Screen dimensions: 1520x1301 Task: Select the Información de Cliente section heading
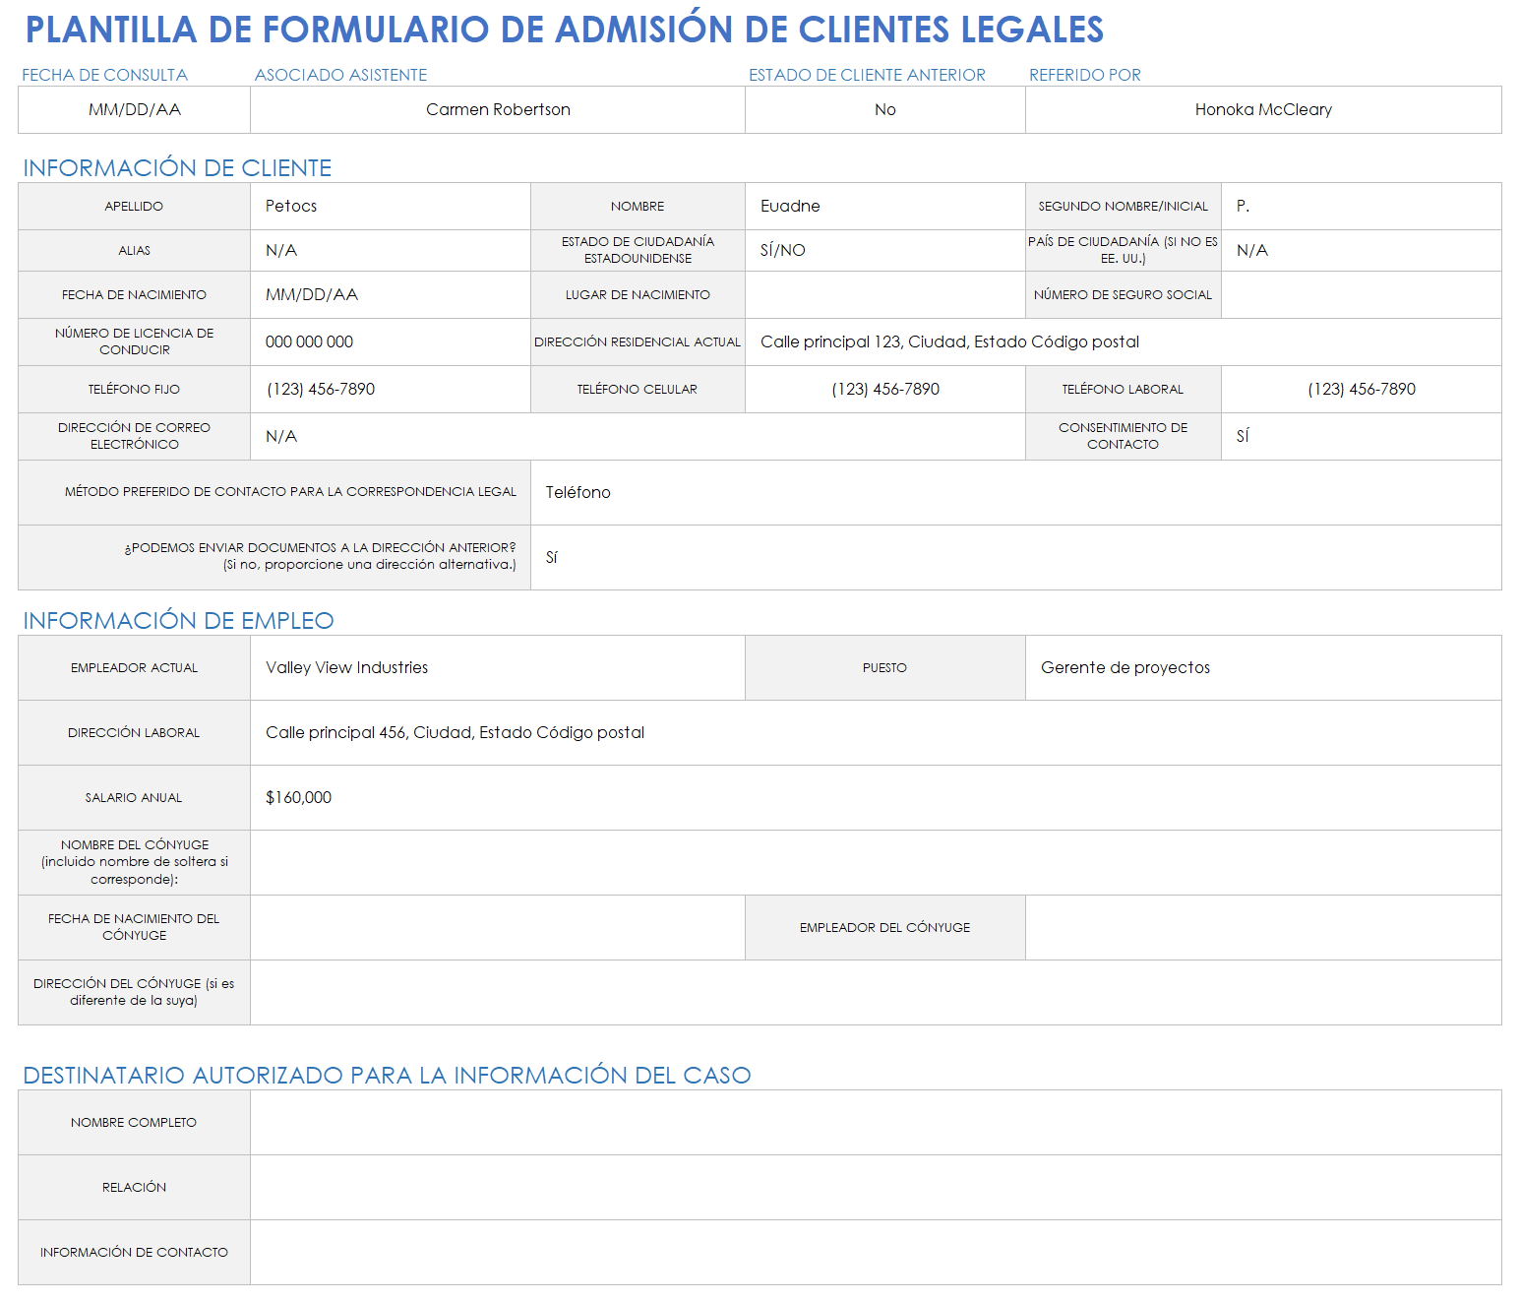pos(177,168)
